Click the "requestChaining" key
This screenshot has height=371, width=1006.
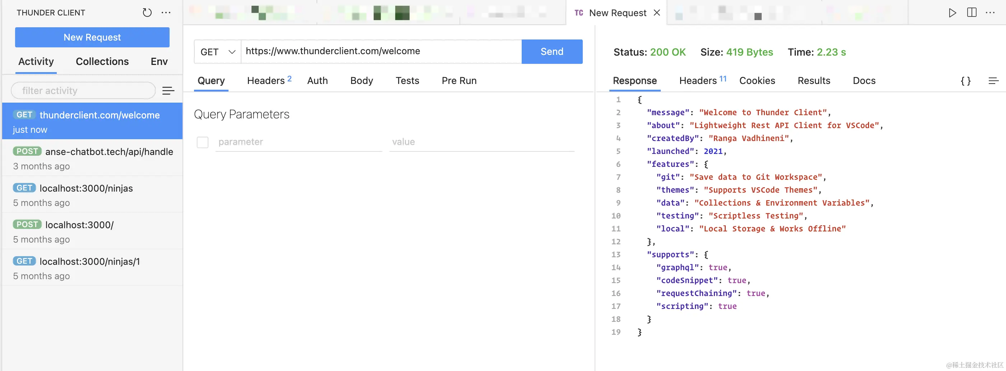[696, 293]
